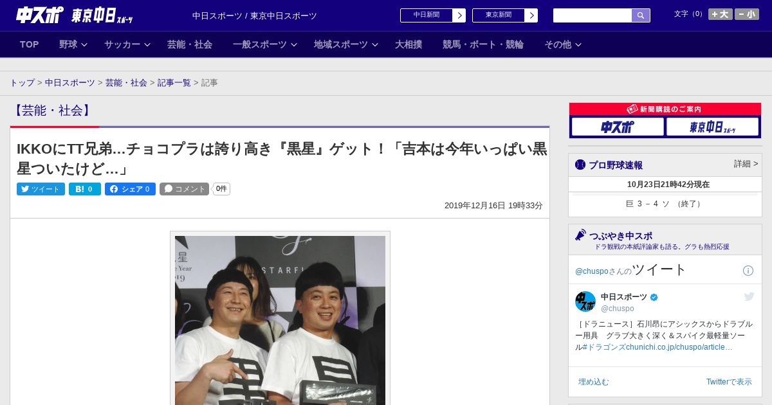772x405 pixels.
Task: Click the chuspo tweet avatar
Action: click(585, 301)
